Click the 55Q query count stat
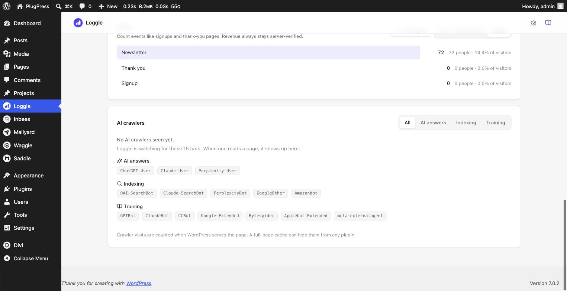This screenshot has height=291, width=567. tap(176, 6)
